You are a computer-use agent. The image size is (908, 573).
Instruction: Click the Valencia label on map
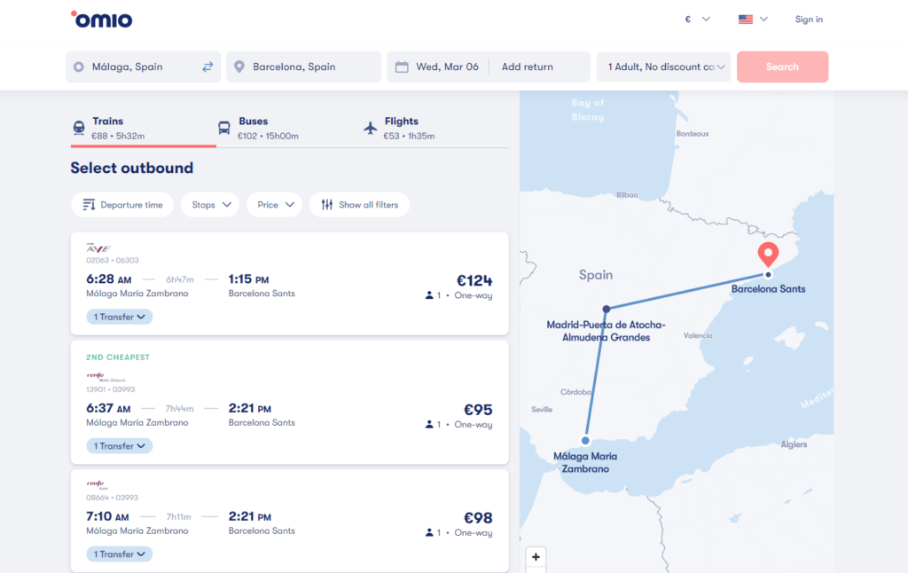(698, 335)
